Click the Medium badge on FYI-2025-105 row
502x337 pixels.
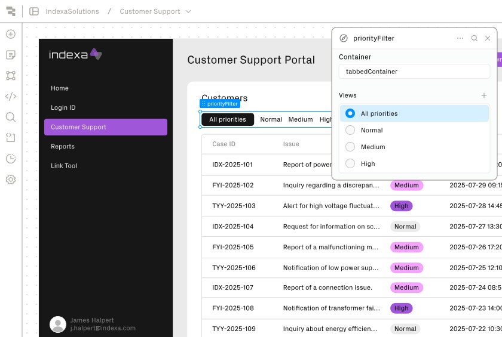[x=406, y=248]
